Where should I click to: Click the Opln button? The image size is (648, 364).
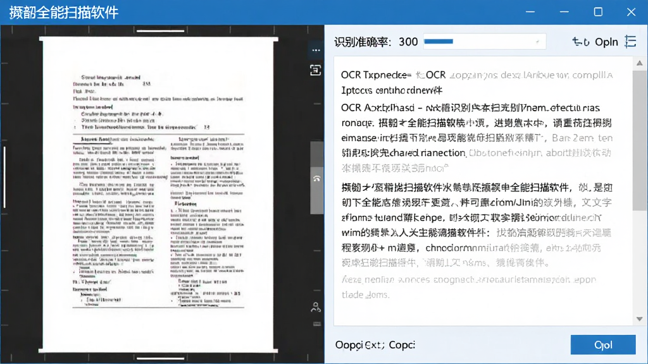click(x=606, y=42)
